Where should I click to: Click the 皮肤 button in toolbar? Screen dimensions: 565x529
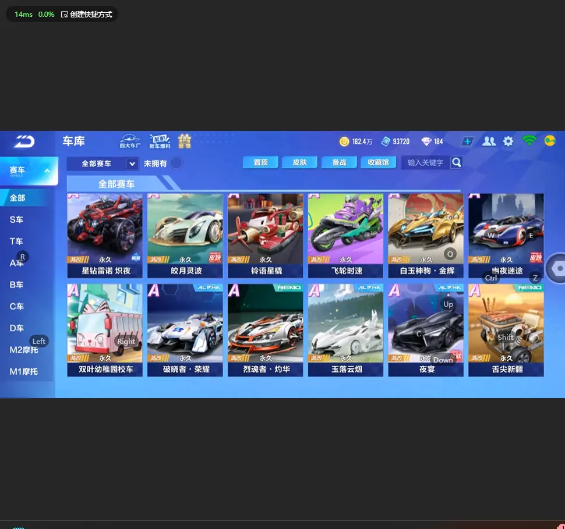click(x=300, y=162)
